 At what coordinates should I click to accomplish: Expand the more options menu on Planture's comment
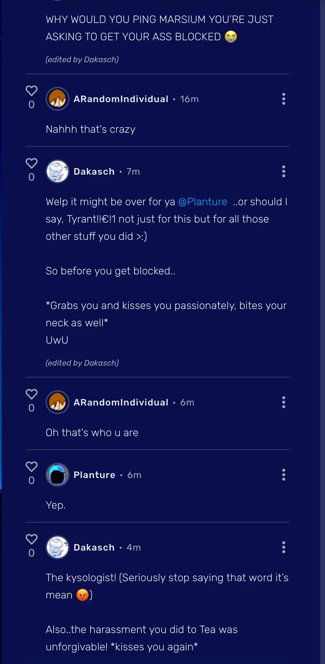283,475
